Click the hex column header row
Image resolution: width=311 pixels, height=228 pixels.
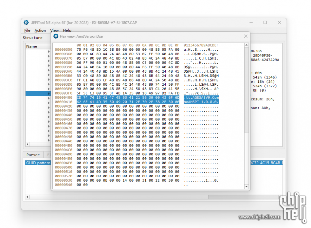point(128,45)
